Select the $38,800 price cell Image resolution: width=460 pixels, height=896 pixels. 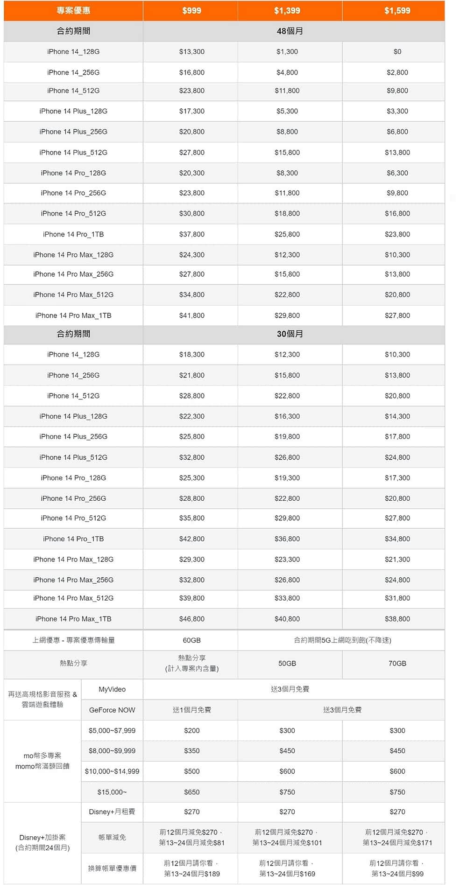click(397, 619)
